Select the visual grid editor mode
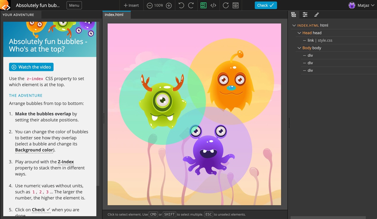This screenshot has height=219, width=377. tap(203, 5)
